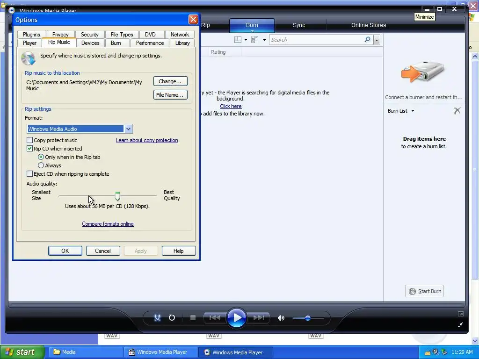Click the Change... location button

point(170,81)
